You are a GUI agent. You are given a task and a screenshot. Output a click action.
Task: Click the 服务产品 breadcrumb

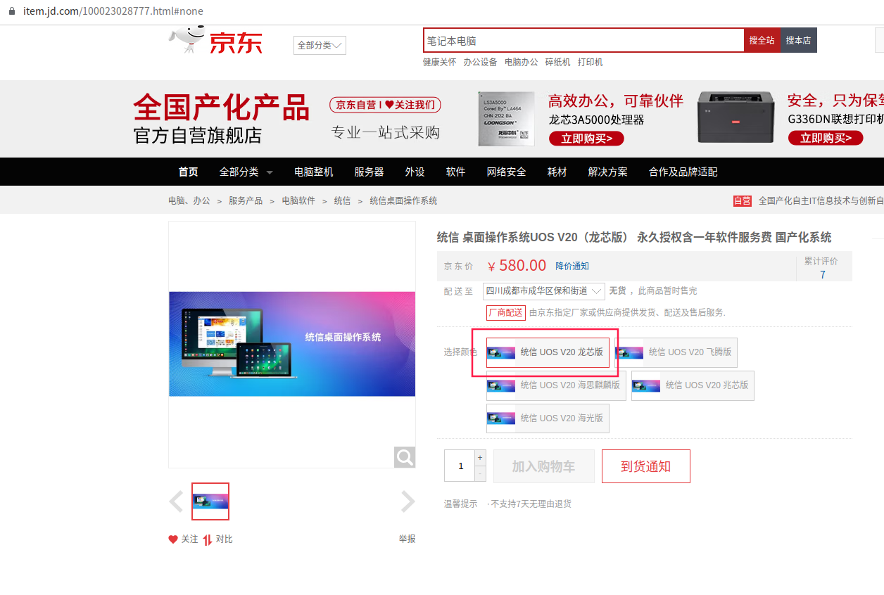pyautogui.click(x=246, y=200)
